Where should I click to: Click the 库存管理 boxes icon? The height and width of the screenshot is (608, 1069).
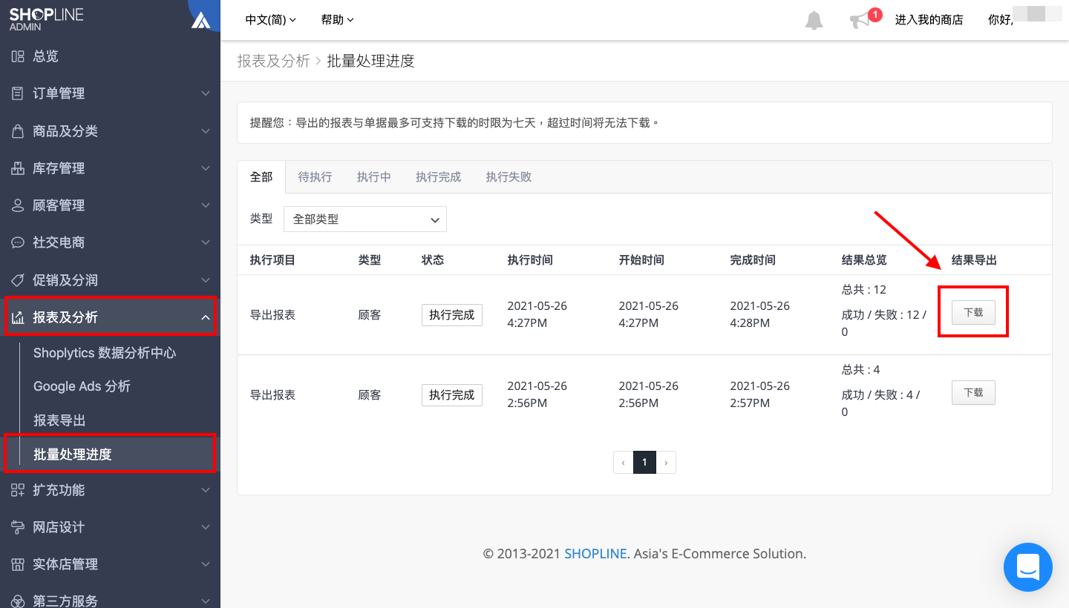[x=18, y=168]
